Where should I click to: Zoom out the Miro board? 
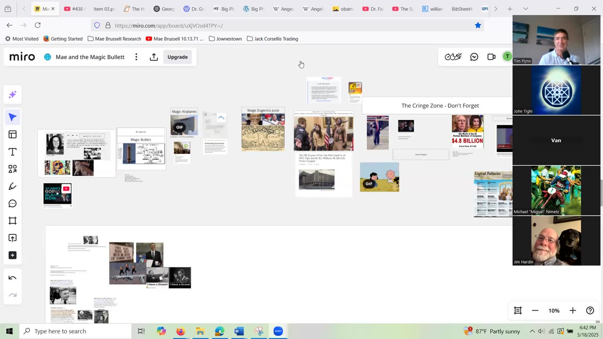(535, 310)
